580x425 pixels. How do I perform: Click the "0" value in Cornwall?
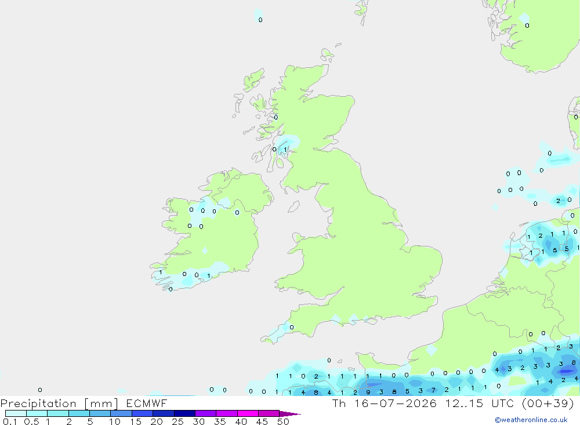click(x=292, y=328)
